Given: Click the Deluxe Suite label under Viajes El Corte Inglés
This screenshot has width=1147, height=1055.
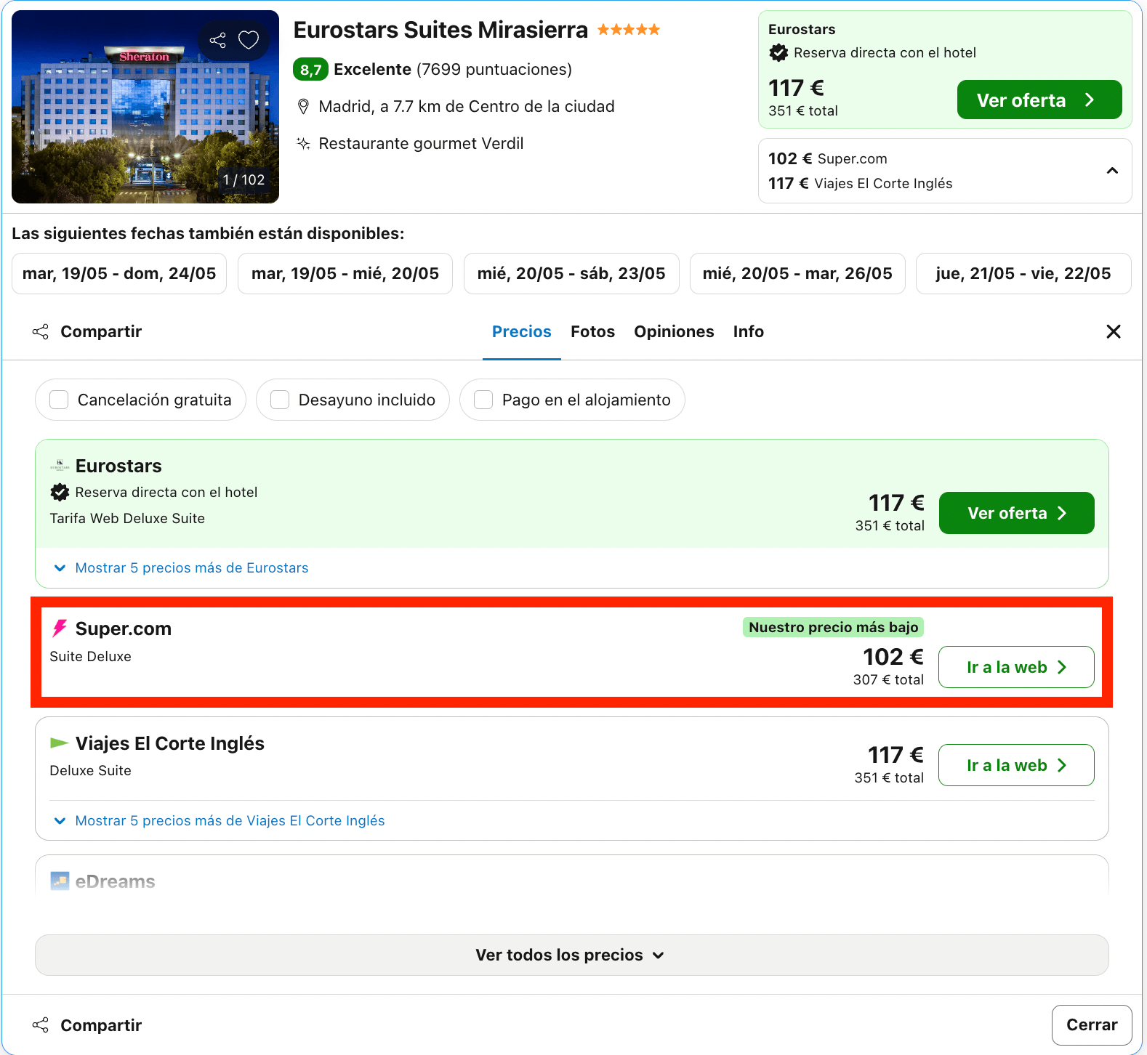Looking at the screenshot, I should tap(90, 771).
